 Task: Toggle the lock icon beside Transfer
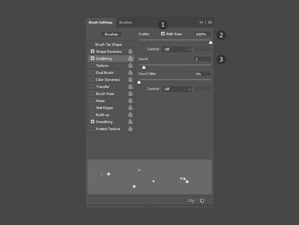pyautogui.click(x=131, y=86)
